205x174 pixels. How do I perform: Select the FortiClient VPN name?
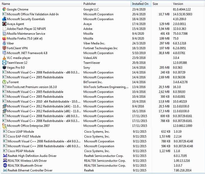17,48
